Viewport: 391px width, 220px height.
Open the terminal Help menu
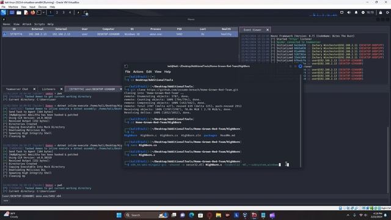(167, 71)
